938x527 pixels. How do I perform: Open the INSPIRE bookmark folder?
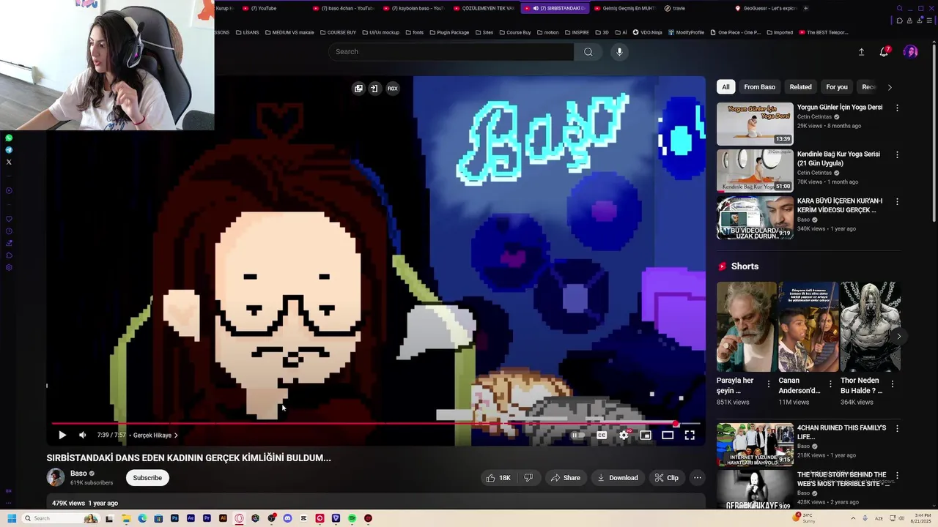point(576,32)
